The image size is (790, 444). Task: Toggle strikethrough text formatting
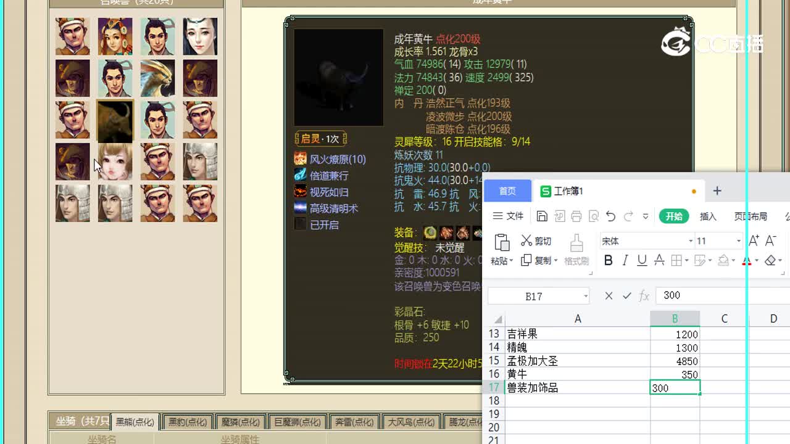tap(659, 260)
